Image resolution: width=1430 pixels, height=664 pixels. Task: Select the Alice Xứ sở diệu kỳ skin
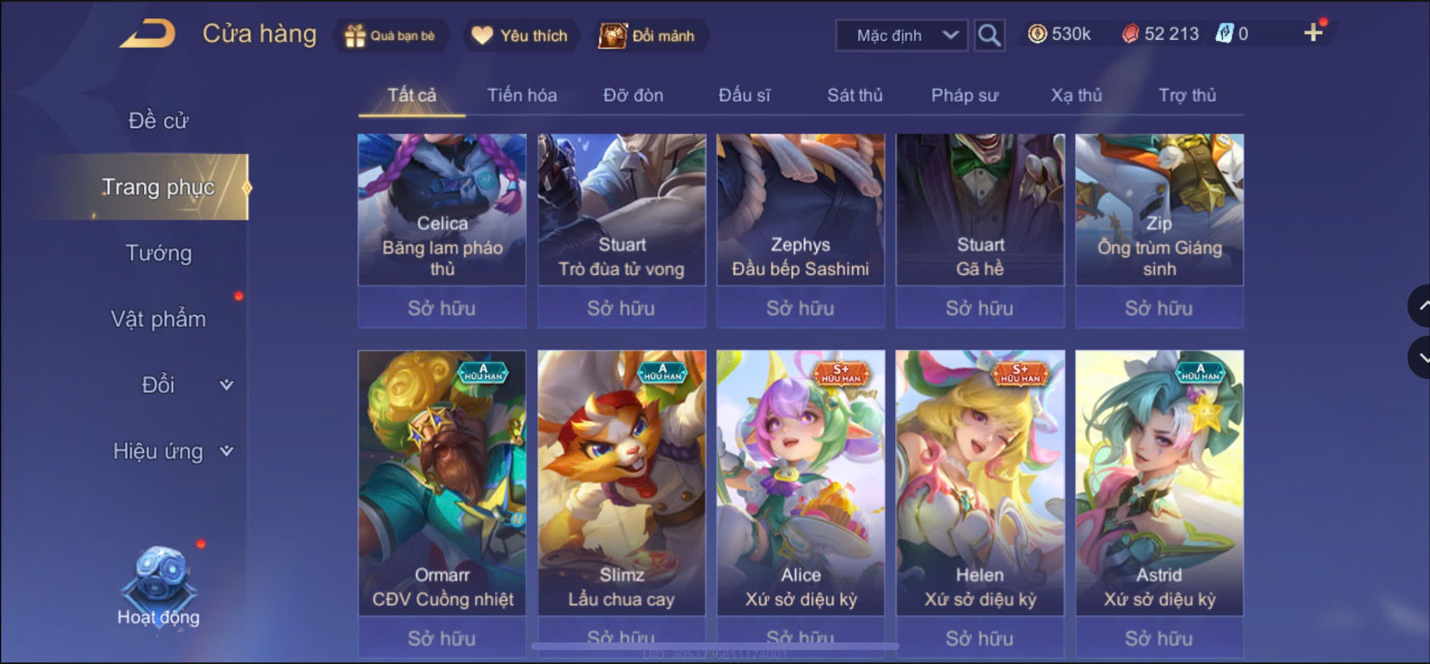click(x=800, y=483)
